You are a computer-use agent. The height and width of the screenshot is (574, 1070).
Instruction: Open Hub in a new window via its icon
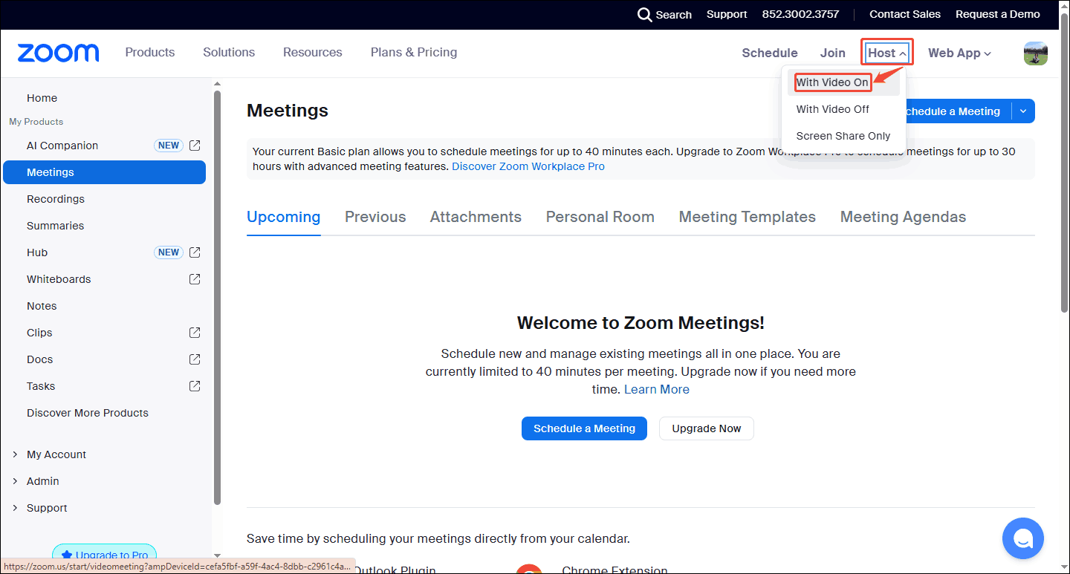point(195,252)
